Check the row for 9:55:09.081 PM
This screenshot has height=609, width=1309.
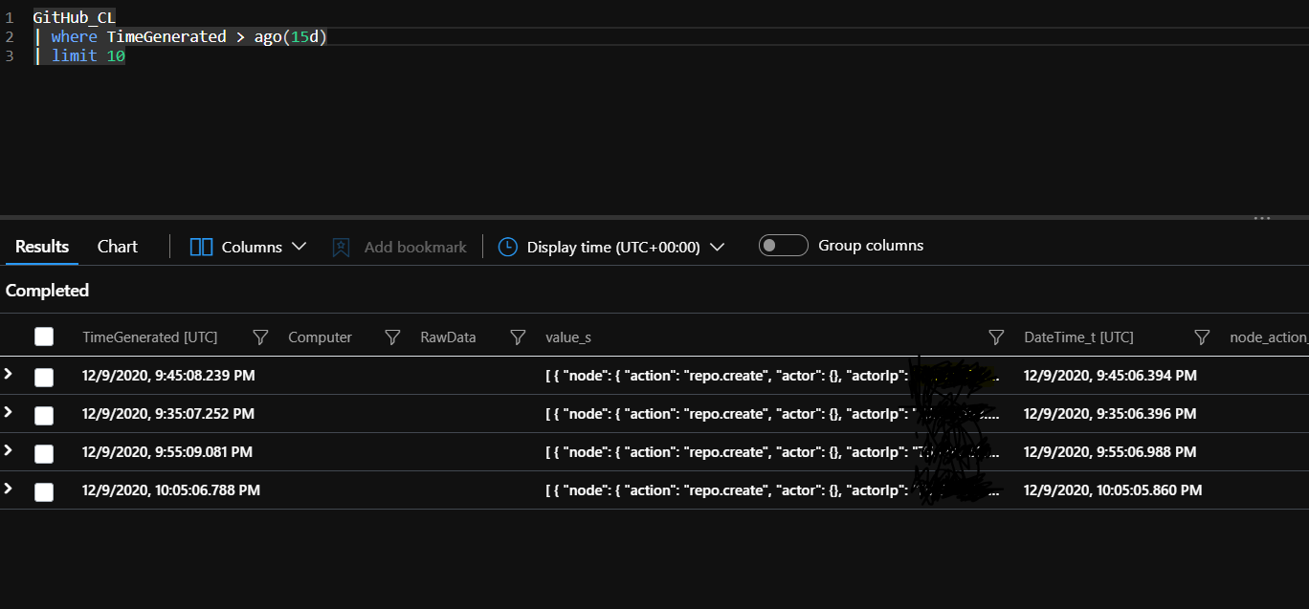point(44,453)
